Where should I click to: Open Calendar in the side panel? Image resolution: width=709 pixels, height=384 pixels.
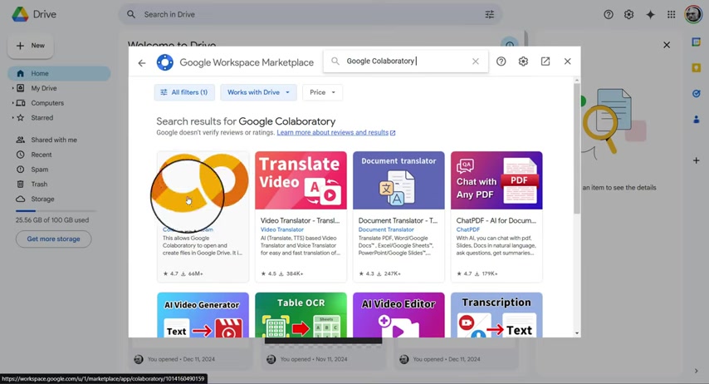tap(697, 42)
